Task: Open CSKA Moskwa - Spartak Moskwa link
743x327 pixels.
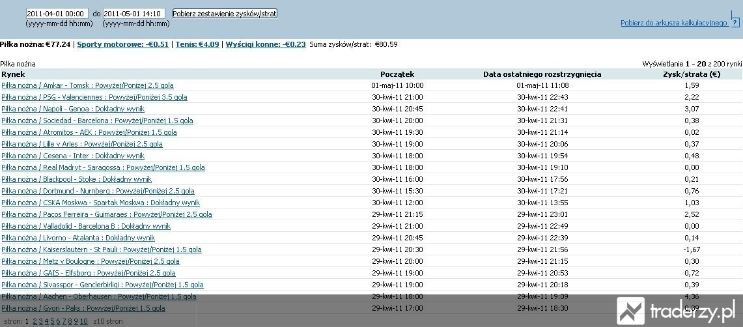Action: (x=100, y=203)
